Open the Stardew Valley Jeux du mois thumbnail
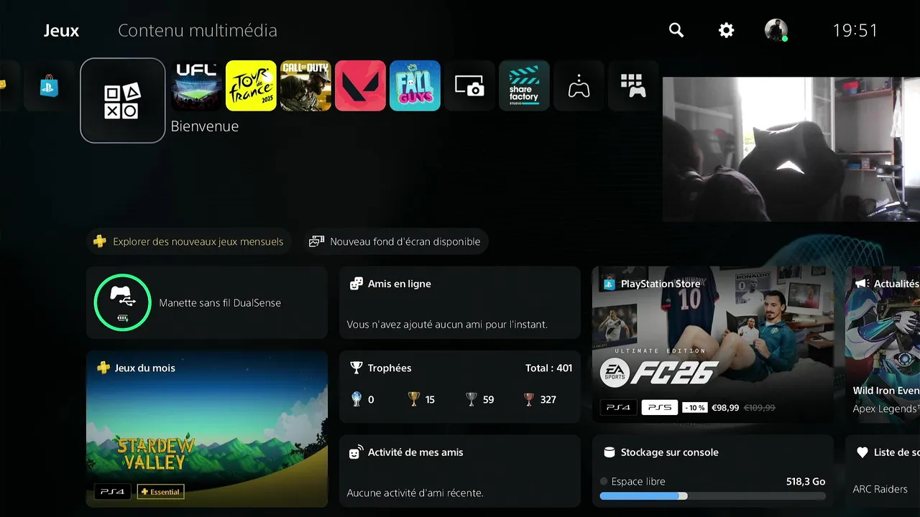Screen dimensions: 920x517 207,429
